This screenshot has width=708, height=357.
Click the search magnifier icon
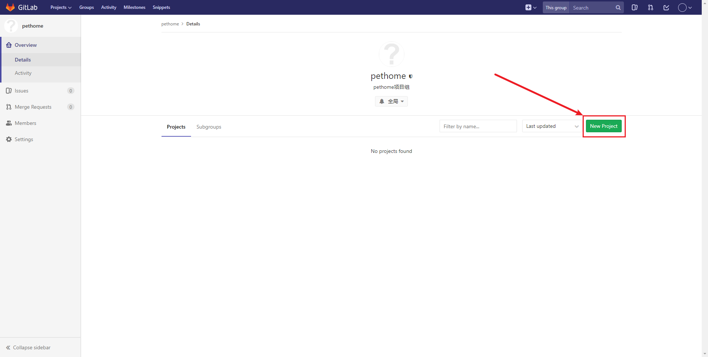pos(618,7)
